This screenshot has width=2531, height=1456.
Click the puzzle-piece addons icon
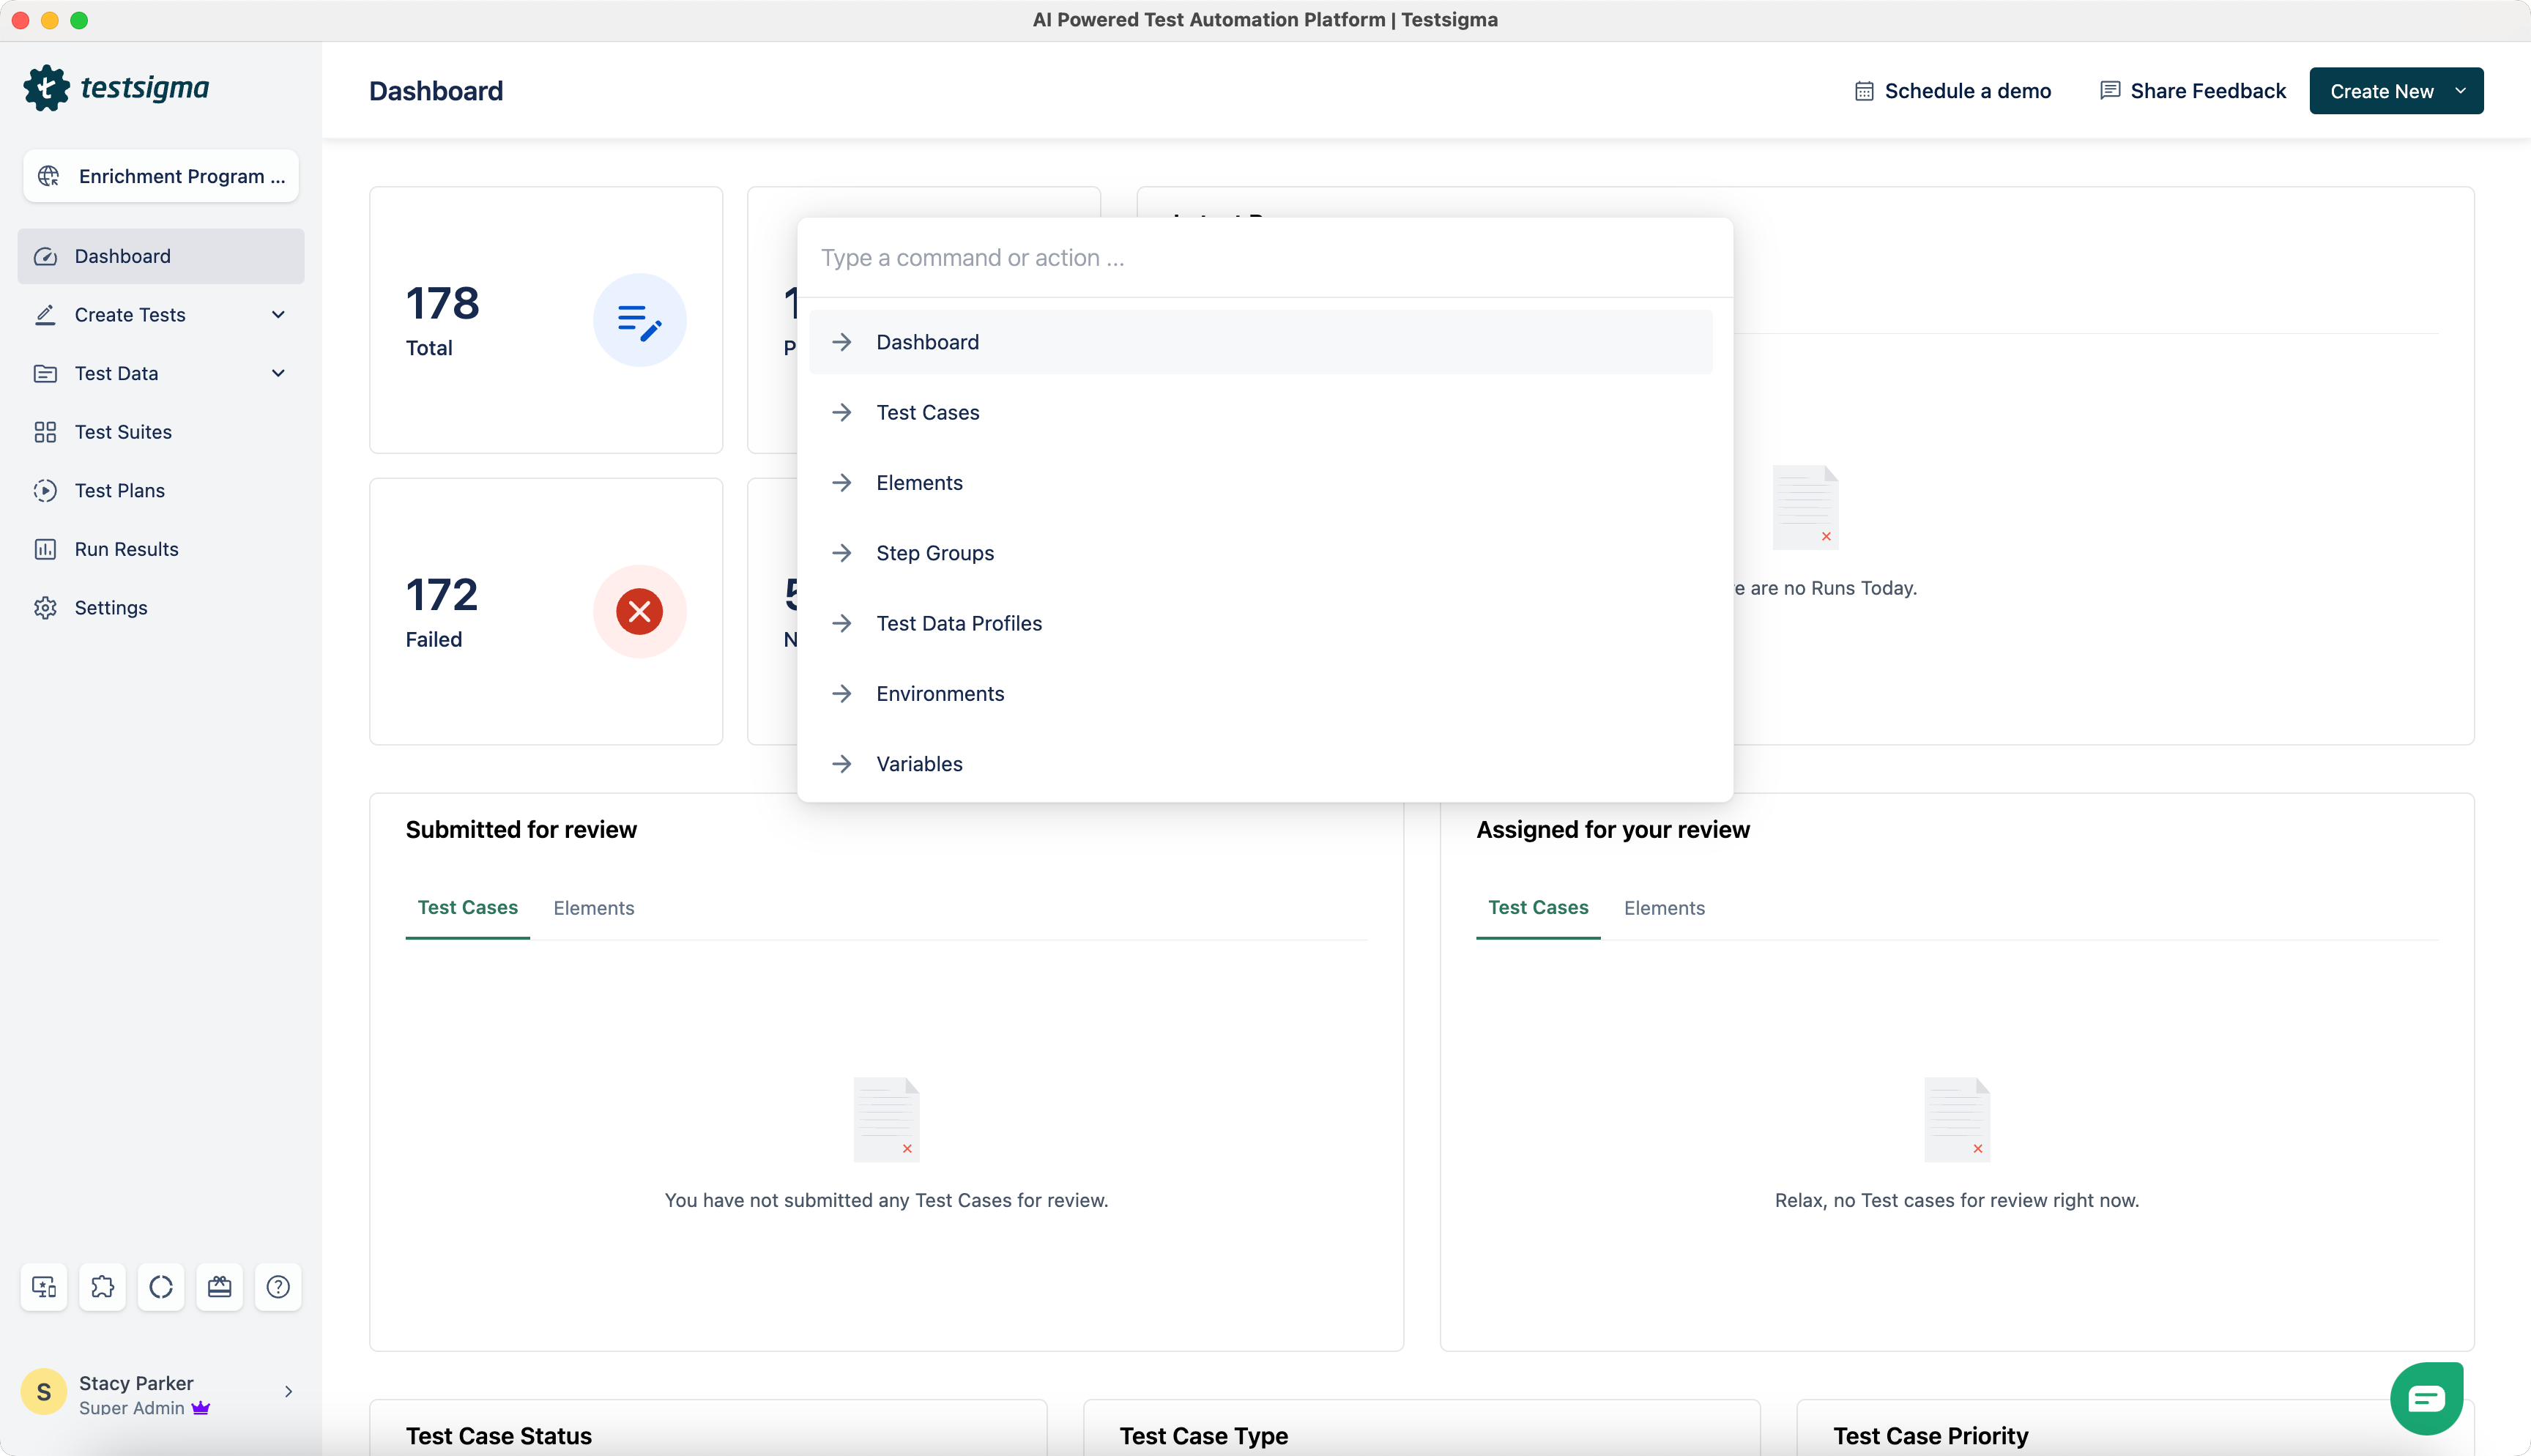(x=102, y=1286)
